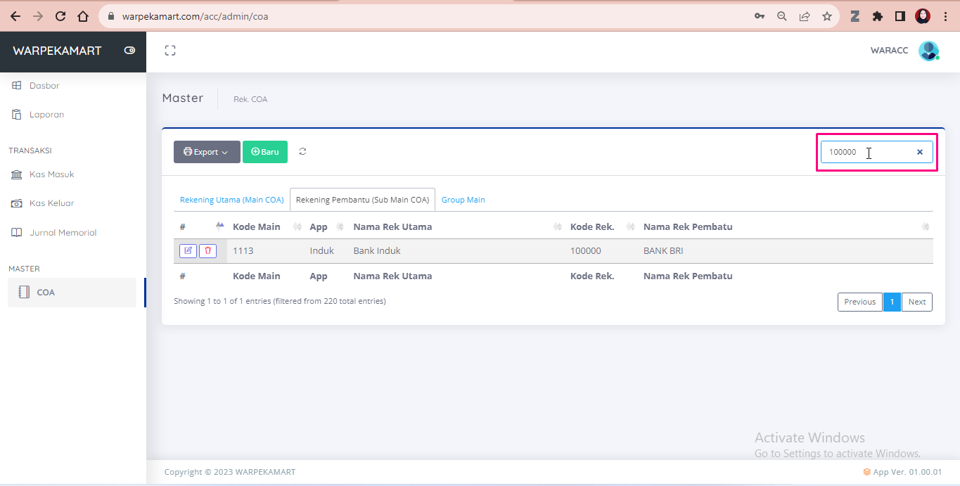Switch to Rekening Utama (Main COA) tab
960x486 pixels.
[232, 200]
